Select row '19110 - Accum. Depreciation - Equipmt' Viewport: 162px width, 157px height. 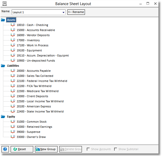tap(43, 55)
